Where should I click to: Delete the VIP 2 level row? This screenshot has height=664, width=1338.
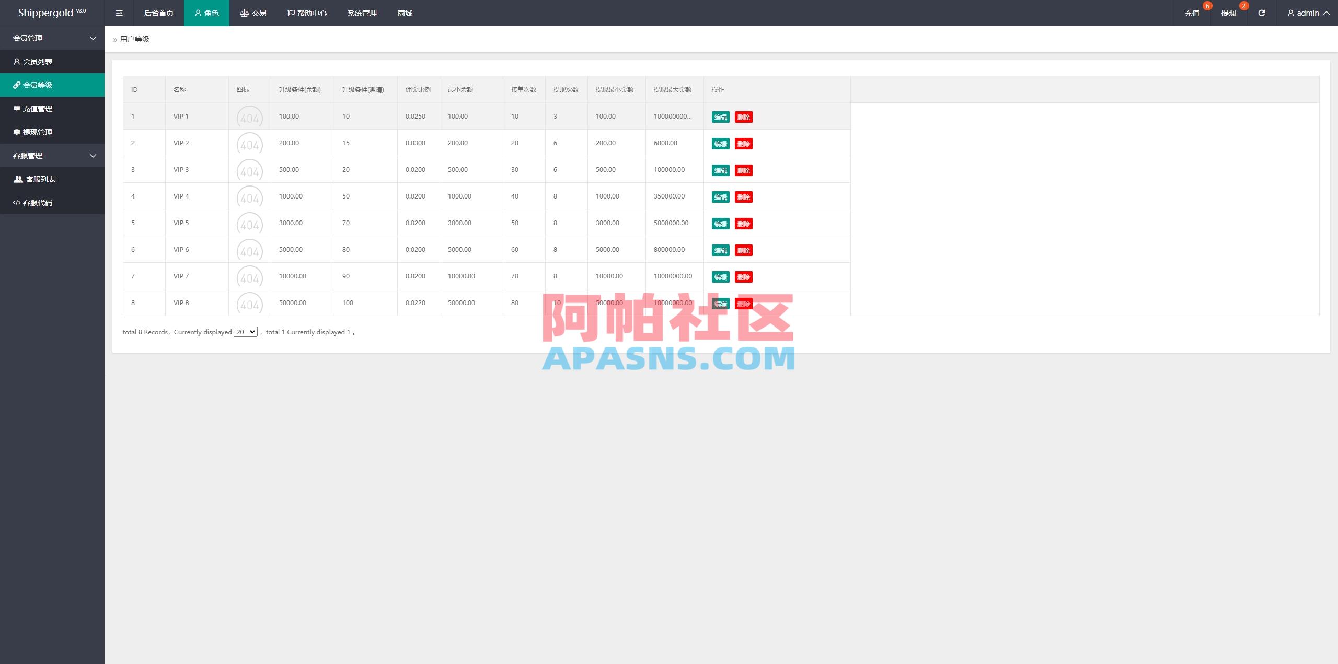pos(744,144)
